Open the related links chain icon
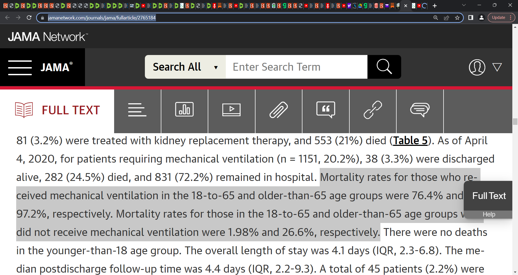Image resolution: width=518 pixels, height=275 pixels. [373, 110]
